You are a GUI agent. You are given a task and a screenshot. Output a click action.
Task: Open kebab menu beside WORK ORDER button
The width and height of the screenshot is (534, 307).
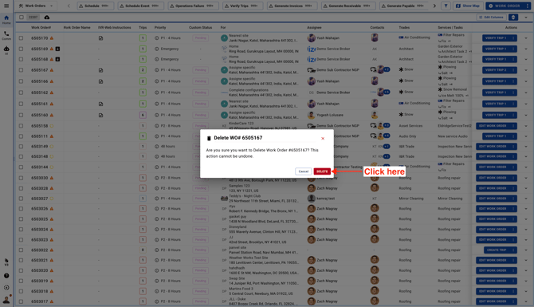pyautogui.click(x=528, y=6)
